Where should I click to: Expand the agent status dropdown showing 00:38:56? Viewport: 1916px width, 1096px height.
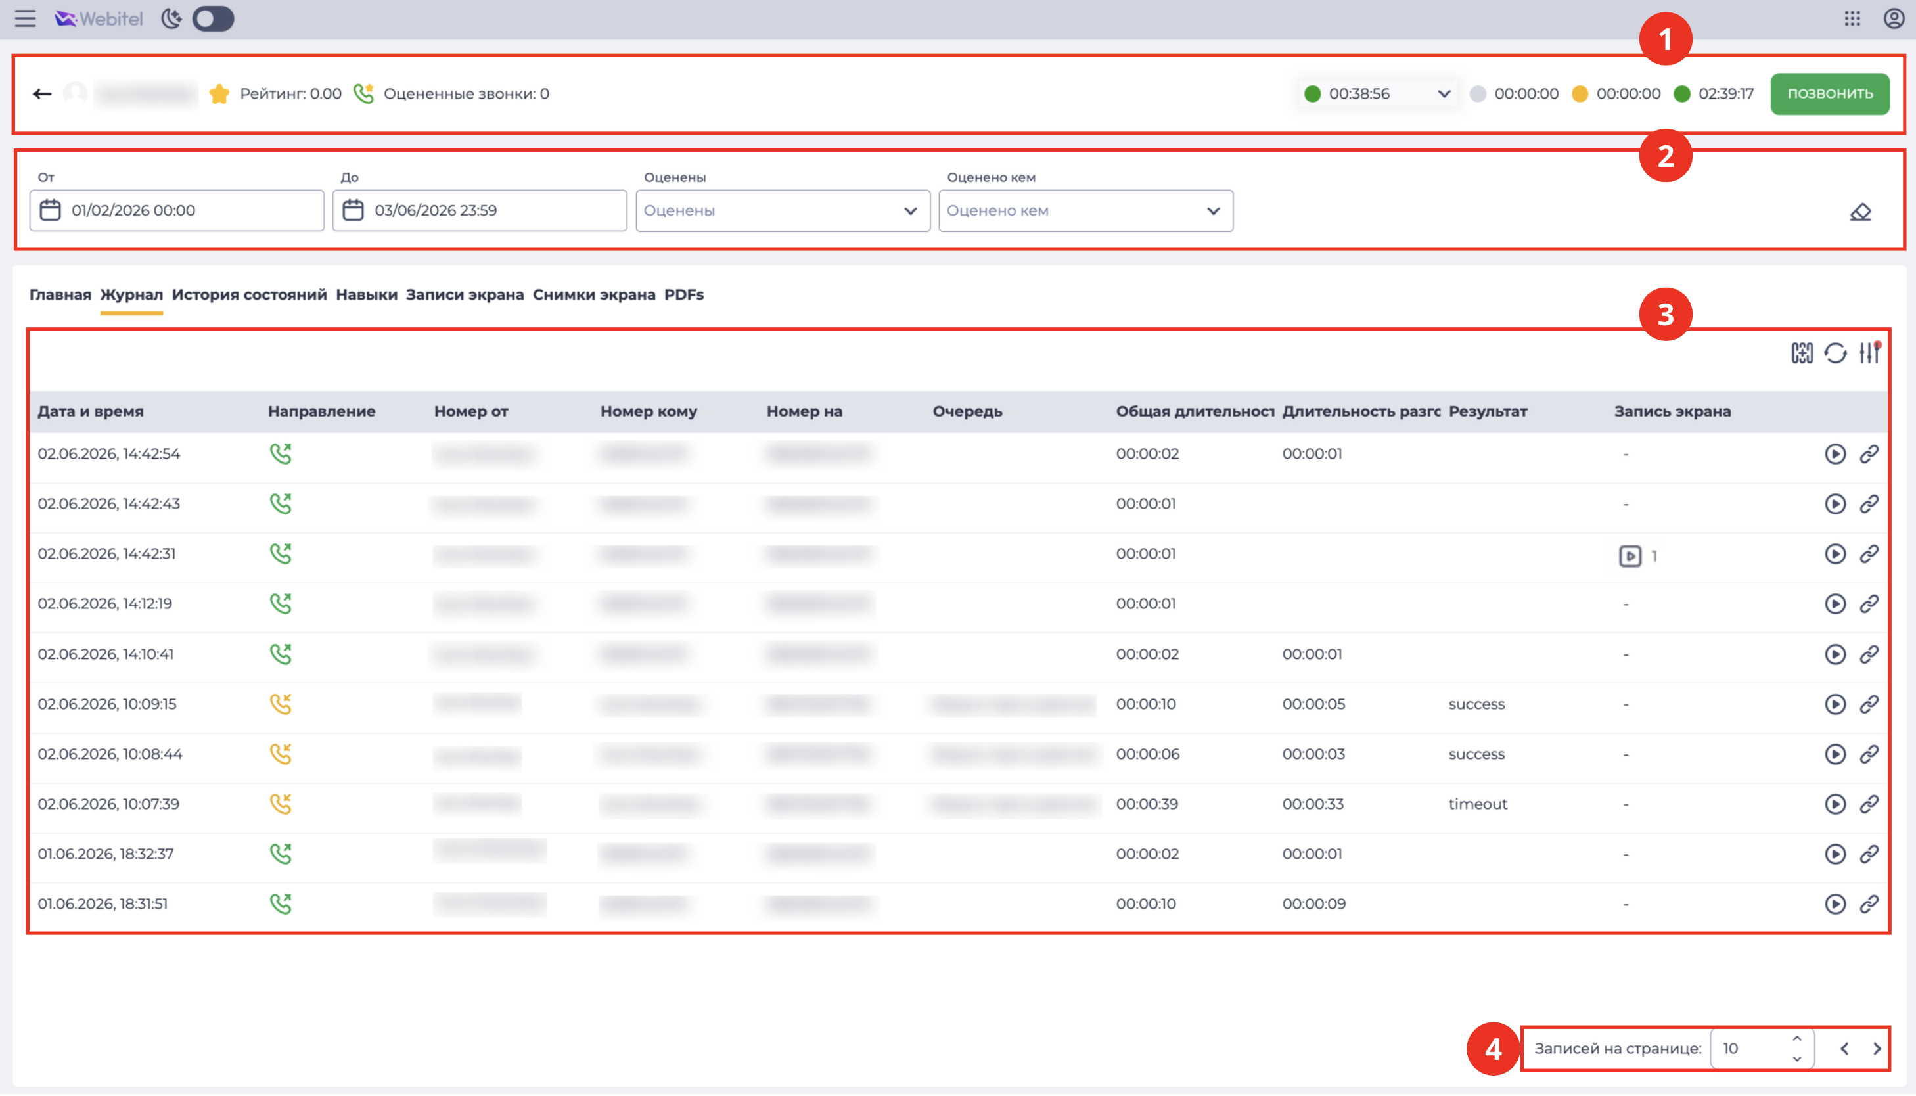[1377, 93]
